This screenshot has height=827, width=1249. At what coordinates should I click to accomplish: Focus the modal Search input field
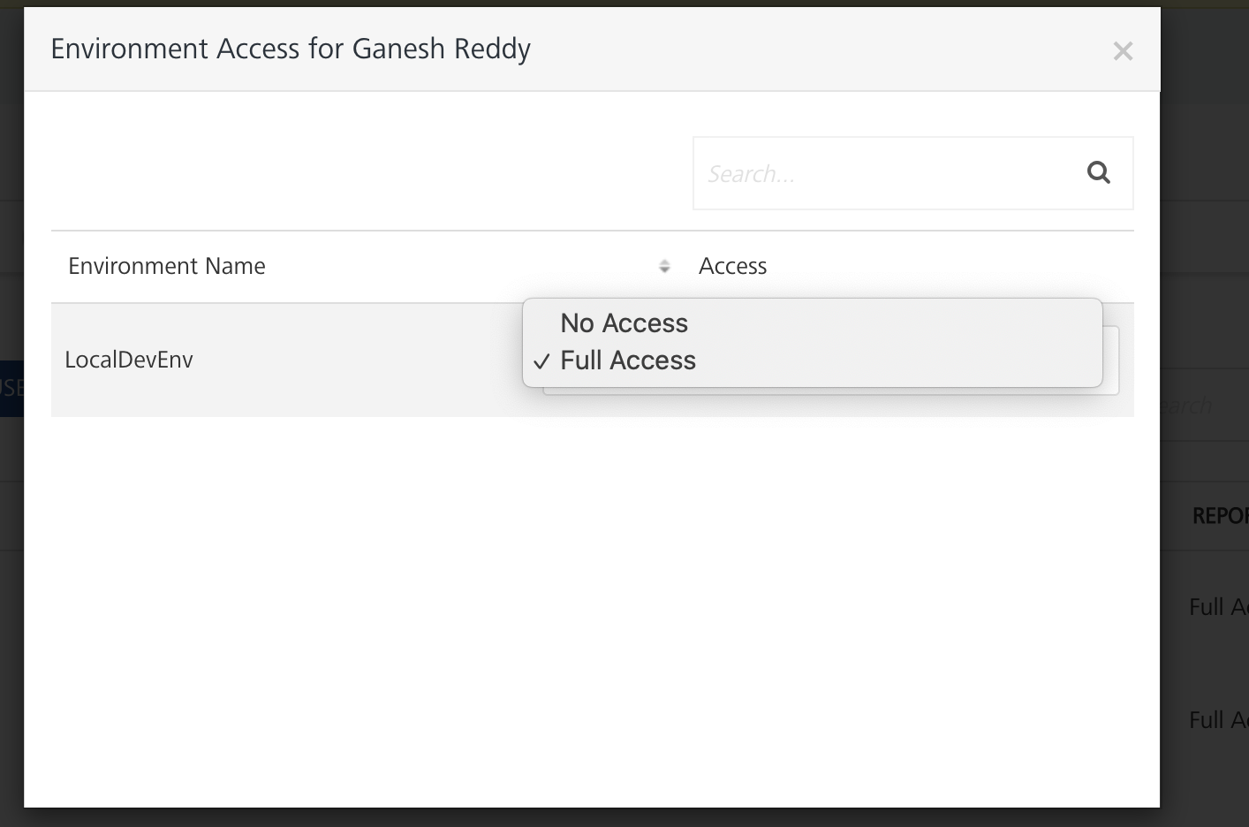click(883, 173)
